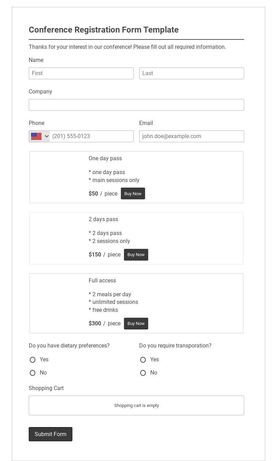Focus the Email input field
This screenshot has width=277, height=461.
(x=191, y=136)
